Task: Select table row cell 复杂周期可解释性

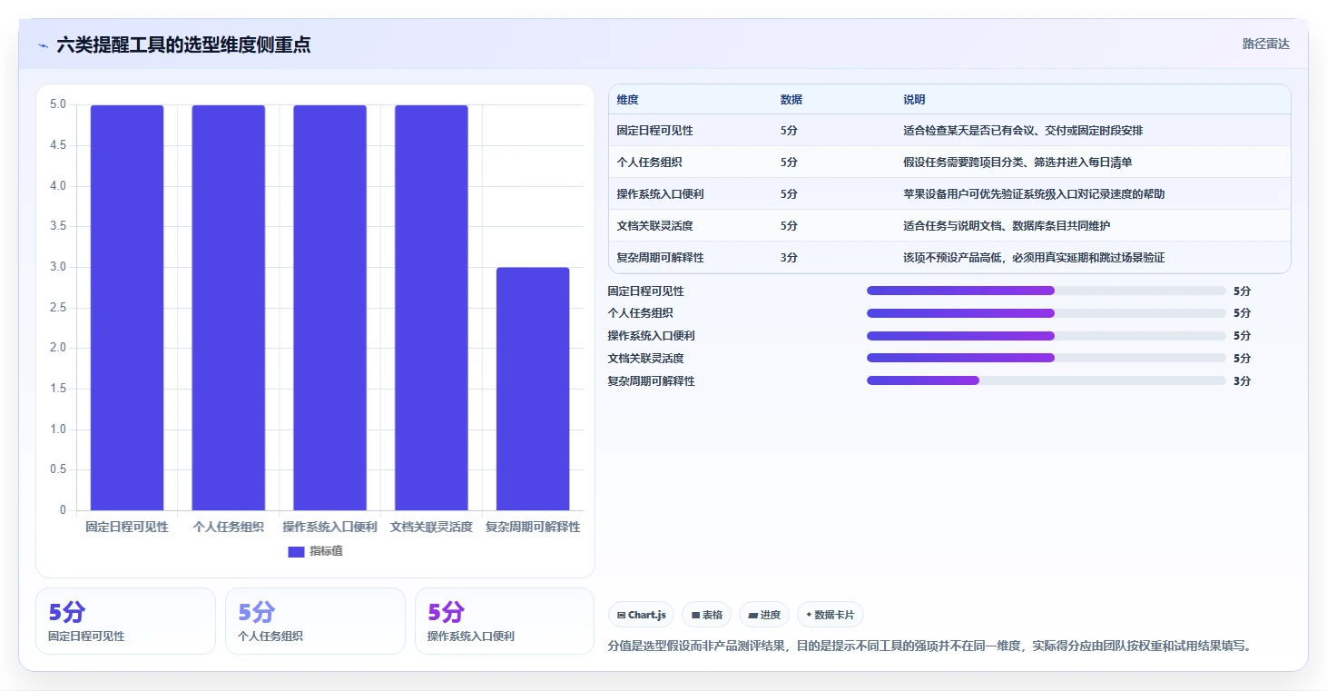Action: click(660, 258)
